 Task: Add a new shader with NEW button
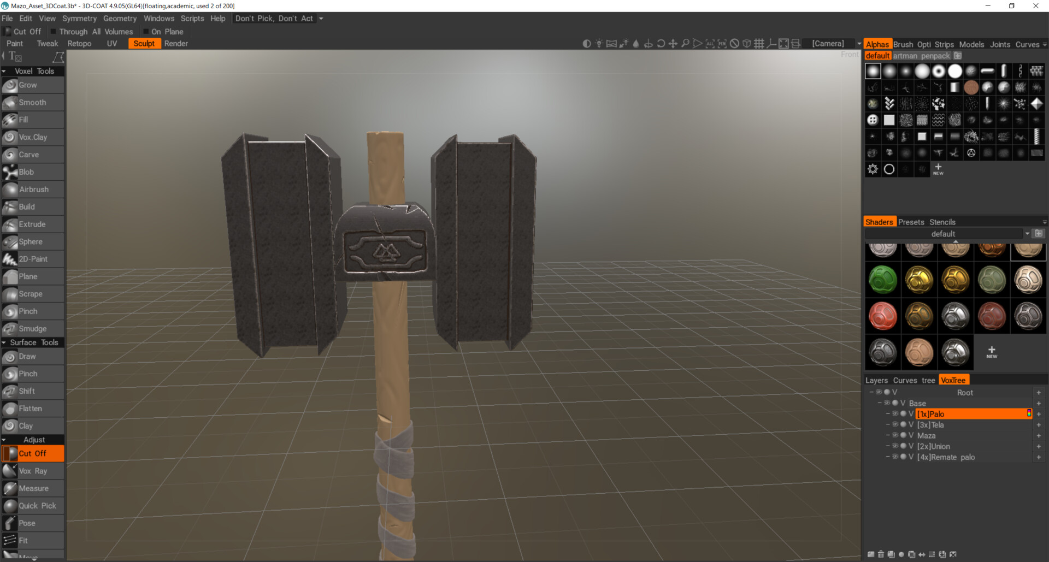pos(992,352)
